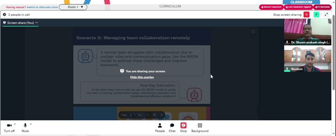Click the screen share icon beside tab label
Image resolution: width=336 pixels, height=136 pixels.
coord(4,23)
